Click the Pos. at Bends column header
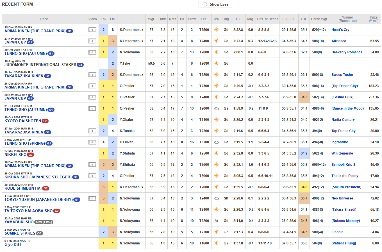This screenshot has height=252, width=382. (x=268, y=19)
